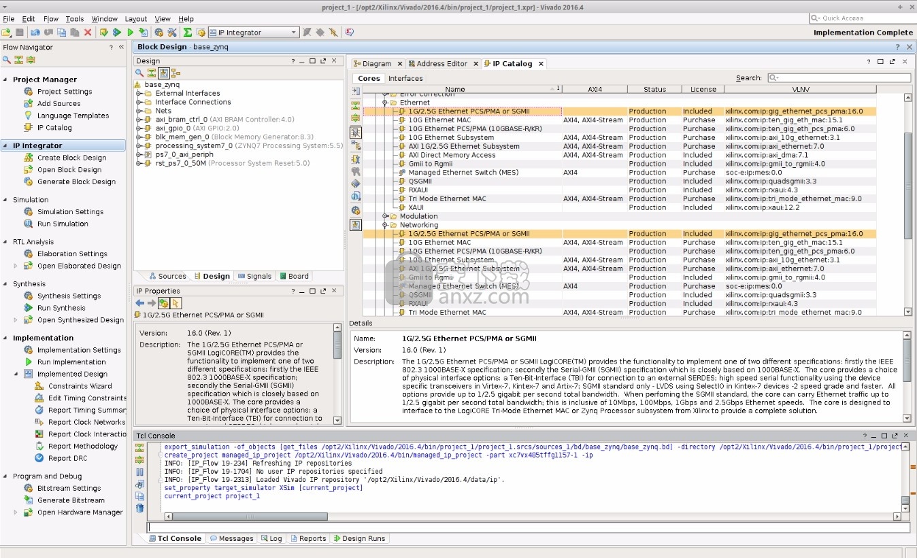Expand the Nets tree node
Viewport: 917px width, 558px height.
pyautogui.click(x=139, y=111)
